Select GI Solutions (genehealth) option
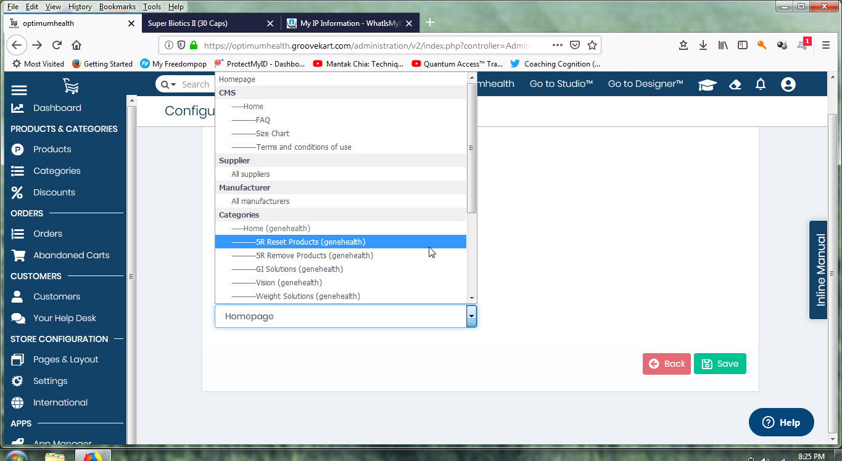The image size is (842, 461). [341, 269]
